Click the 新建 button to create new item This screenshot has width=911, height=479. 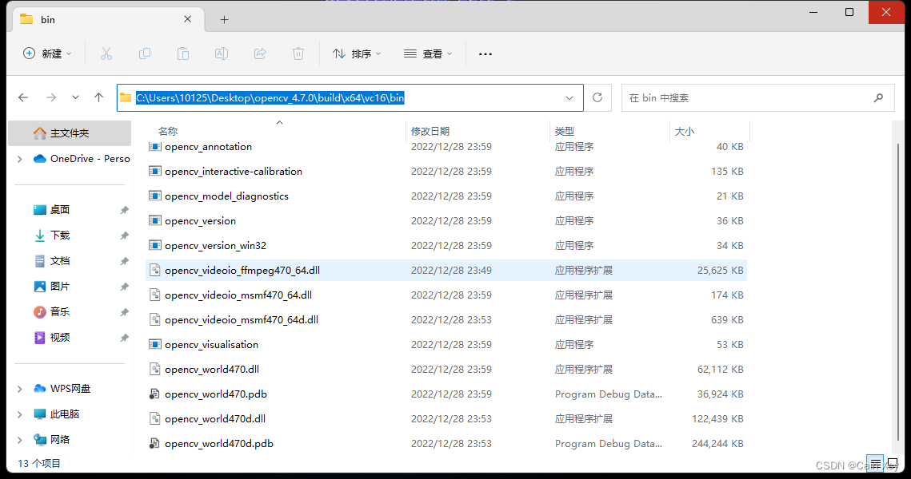pyautogui.click(x=46, y=53)
